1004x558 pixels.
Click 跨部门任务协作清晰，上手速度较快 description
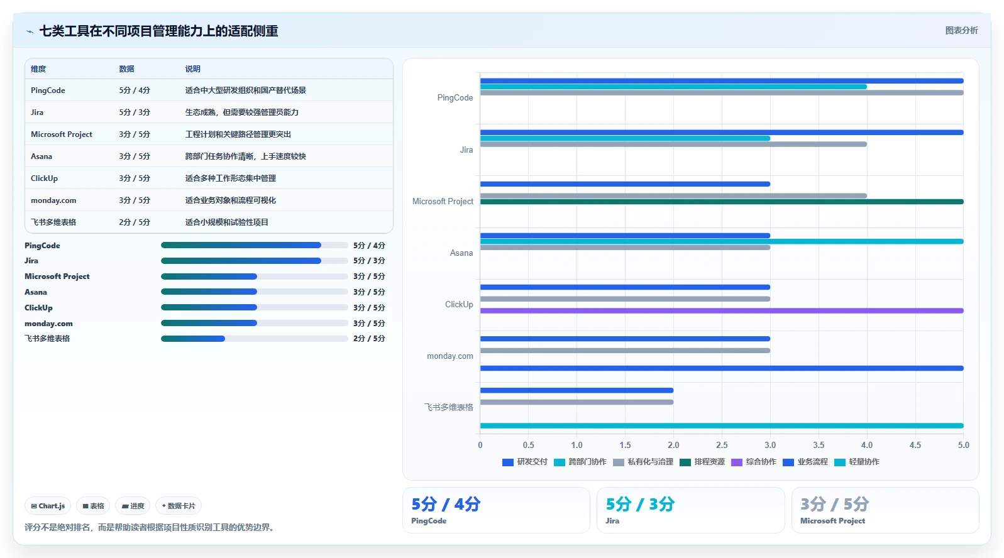coord(245,156)
